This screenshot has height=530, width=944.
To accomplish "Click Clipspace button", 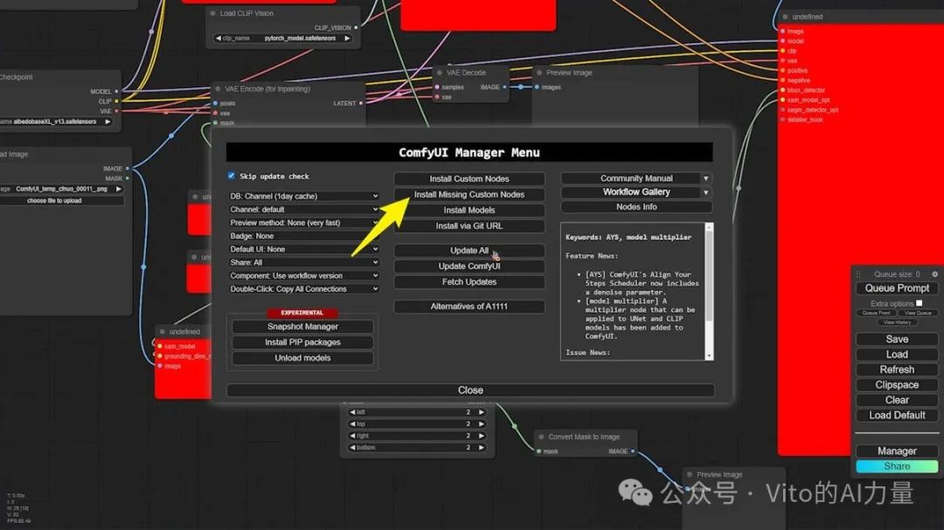I will point(897,384).
